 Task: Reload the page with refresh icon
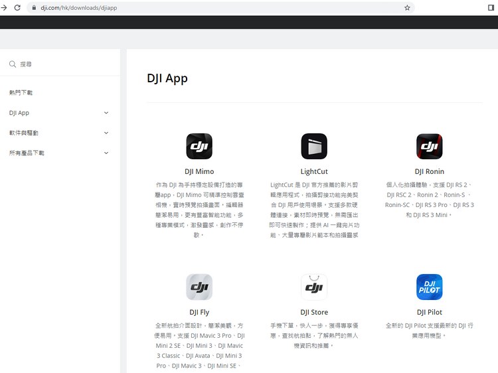click(x=17, y=7)
